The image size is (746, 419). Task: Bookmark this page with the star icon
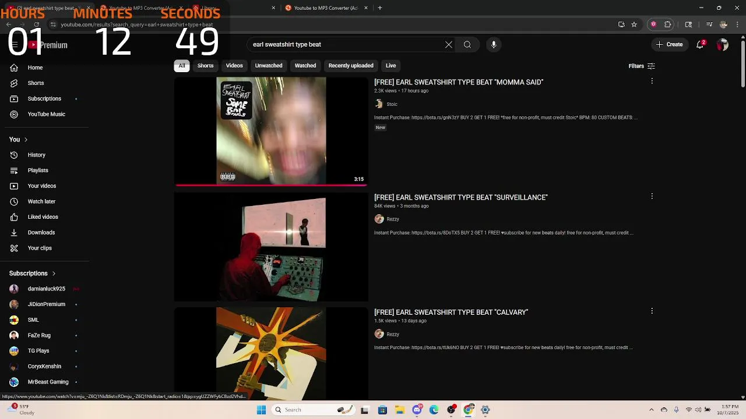tap(634, 24)
